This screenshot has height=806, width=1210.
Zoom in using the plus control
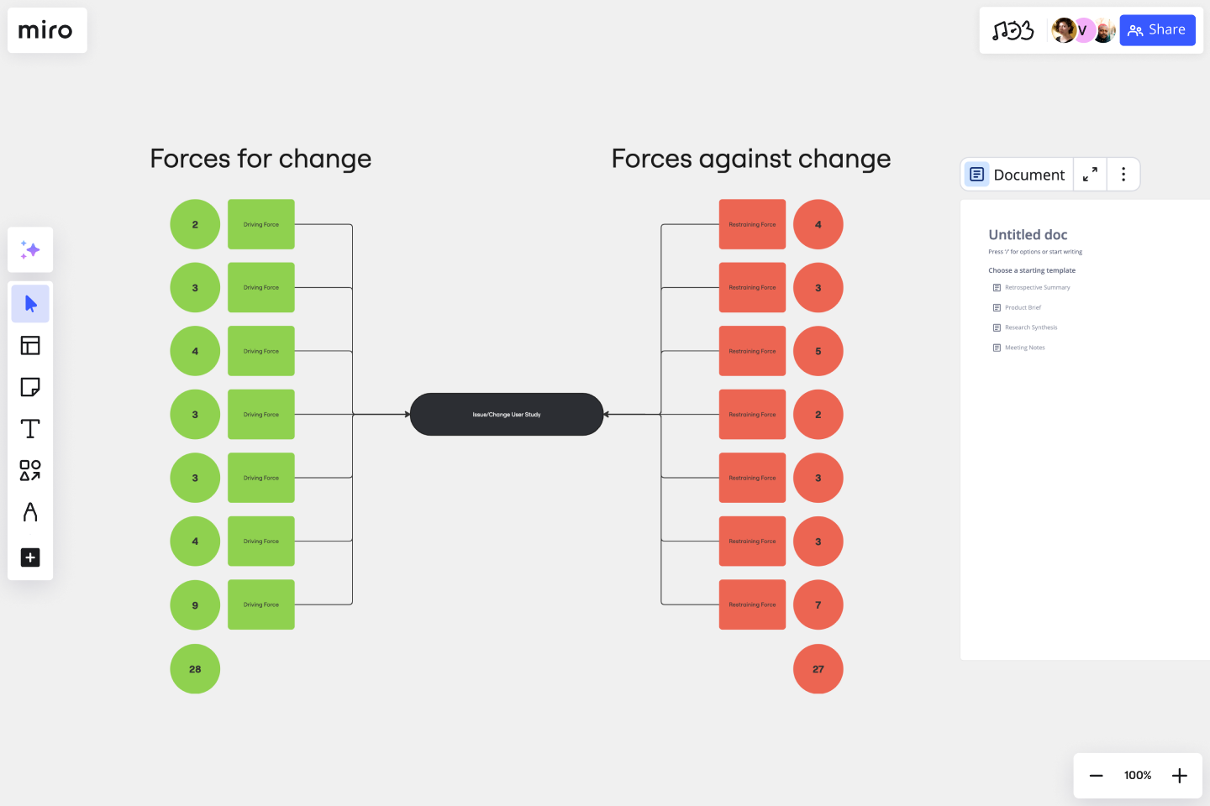tap(1179, 775)
